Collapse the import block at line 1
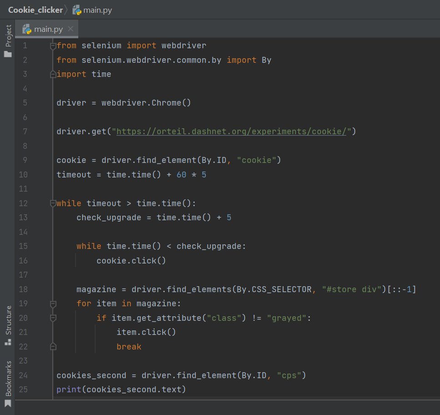Viewport: 440px width, 415px height. click(53, 45)
